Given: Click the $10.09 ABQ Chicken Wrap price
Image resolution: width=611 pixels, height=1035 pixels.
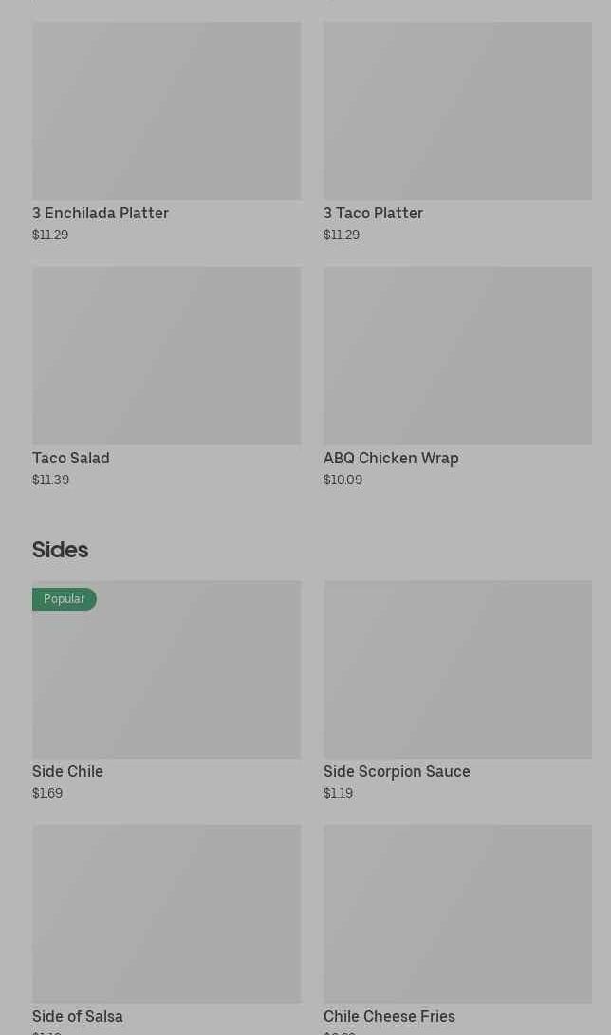Looking at the screenshot, I should tap(343, 480).
